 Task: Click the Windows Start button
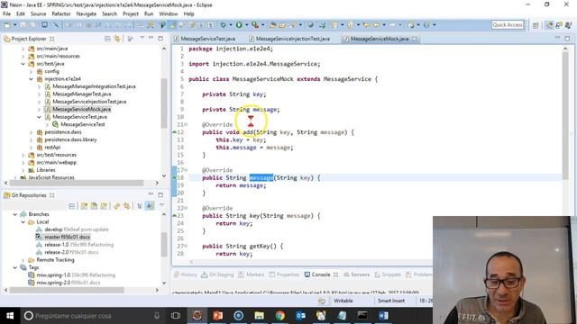pyautogui.click(x=10, y=316)
